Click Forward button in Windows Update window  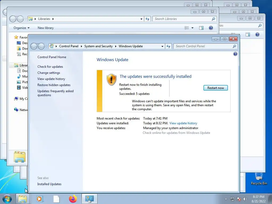[x=41, y=46]
